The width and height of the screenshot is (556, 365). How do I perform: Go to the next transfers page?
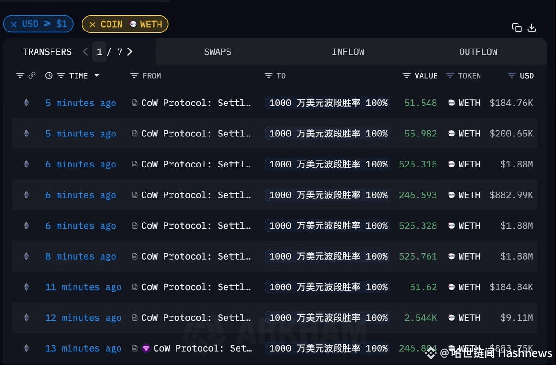[130, 52]
